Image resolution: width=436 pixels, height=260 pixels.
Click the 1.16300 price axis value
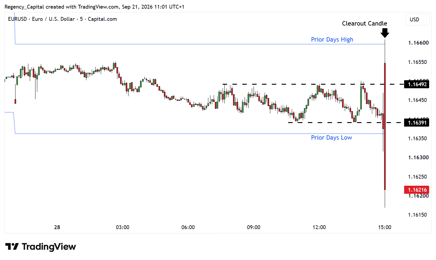coord(418,157)
